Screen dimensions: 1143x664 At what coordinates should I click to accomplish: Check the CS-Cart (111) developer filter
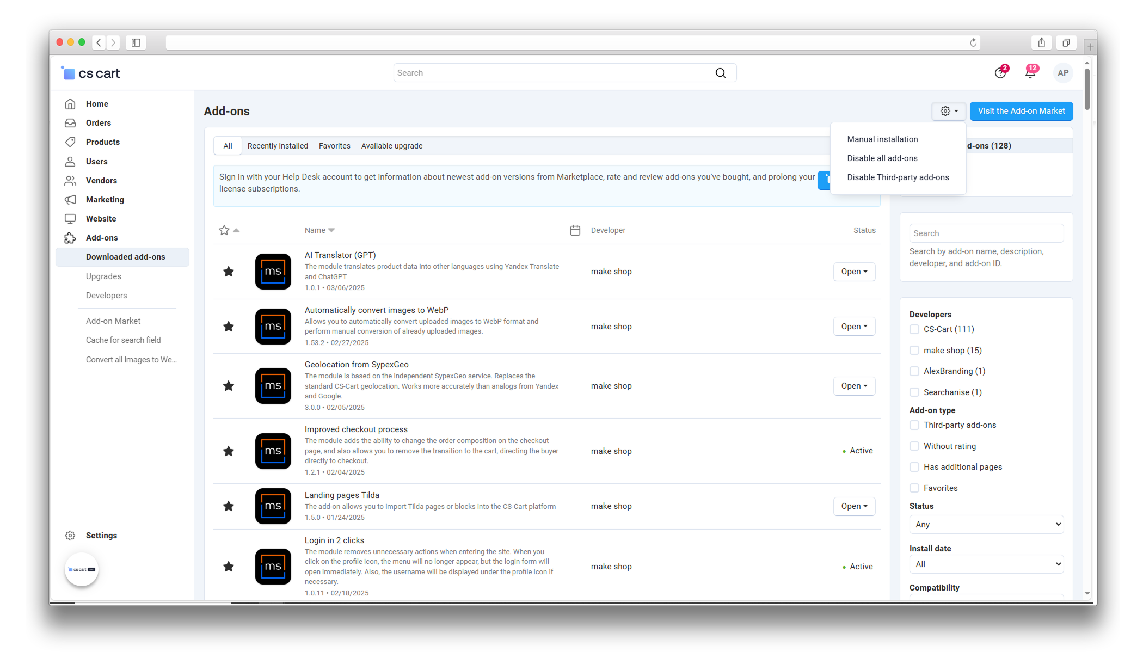pos(914,329)
